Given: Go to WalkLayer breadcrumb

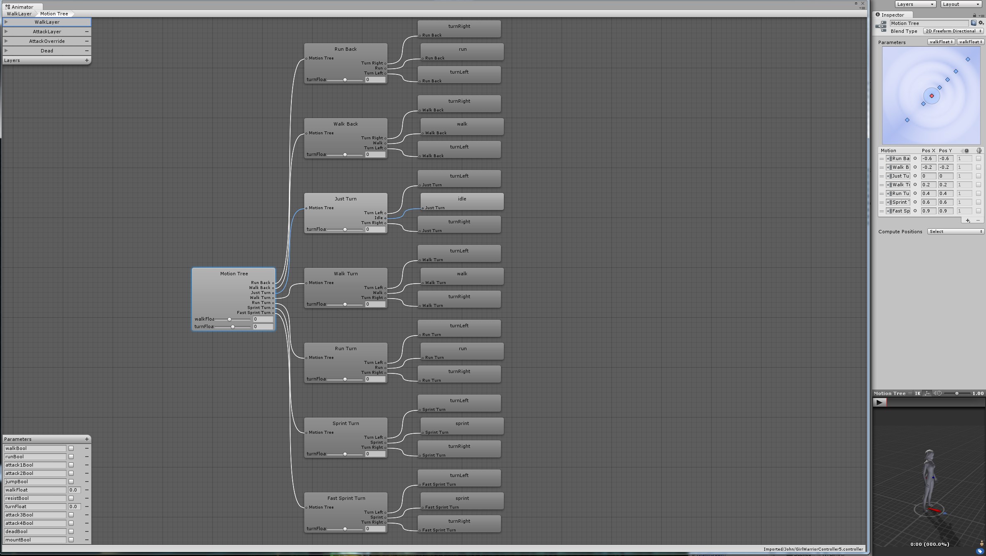Looking at the screenshot, I should click(x=19, y=14).
